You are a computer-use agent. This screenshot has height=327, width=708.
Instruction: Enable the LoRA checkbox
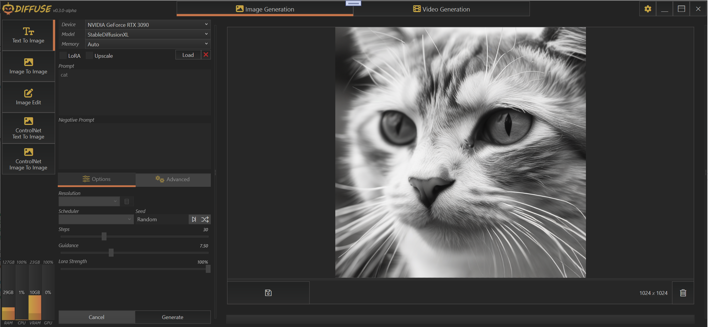click(x=63, y=55)
